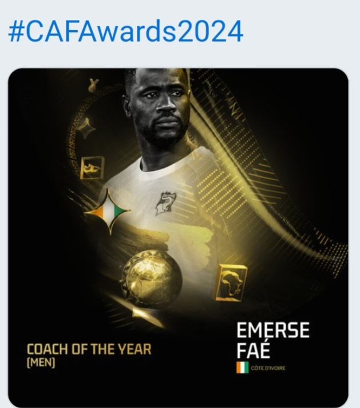Select the small gold trophy figure

point(92,85)
